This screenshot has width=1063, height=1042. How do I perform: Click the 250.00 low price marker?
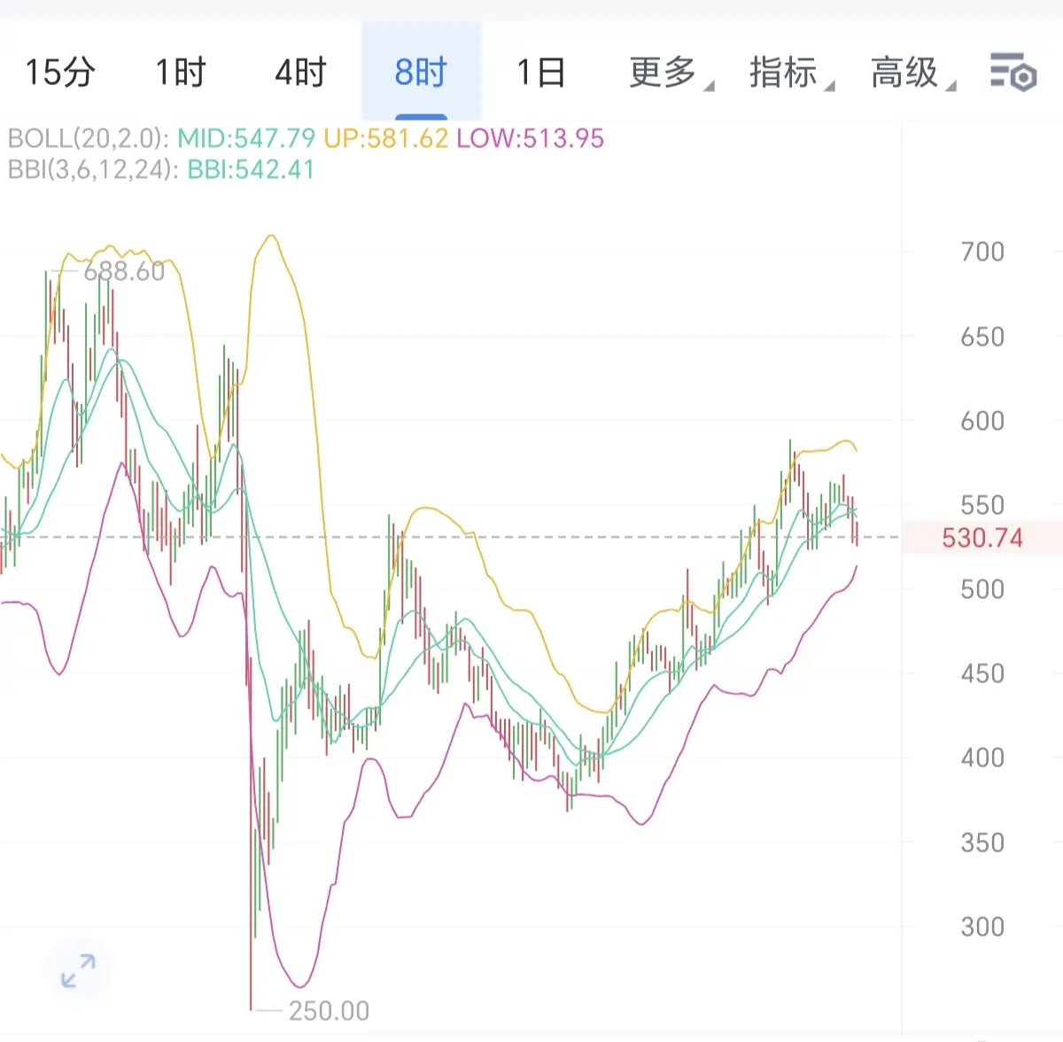click(x=329, y=1010)
